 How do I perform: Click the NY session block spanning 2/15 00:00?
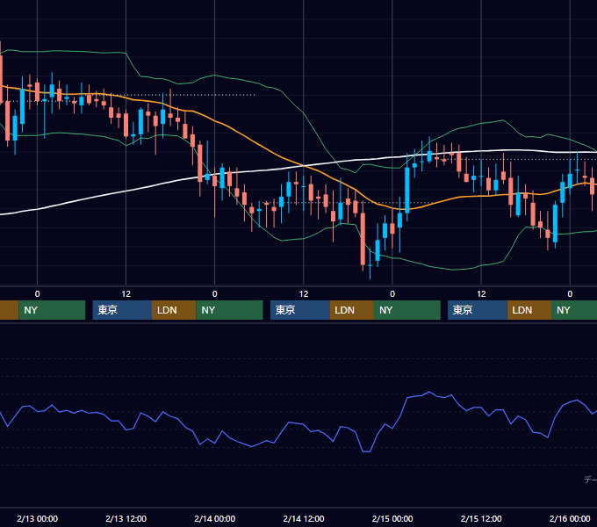click(x=407, y=310)
